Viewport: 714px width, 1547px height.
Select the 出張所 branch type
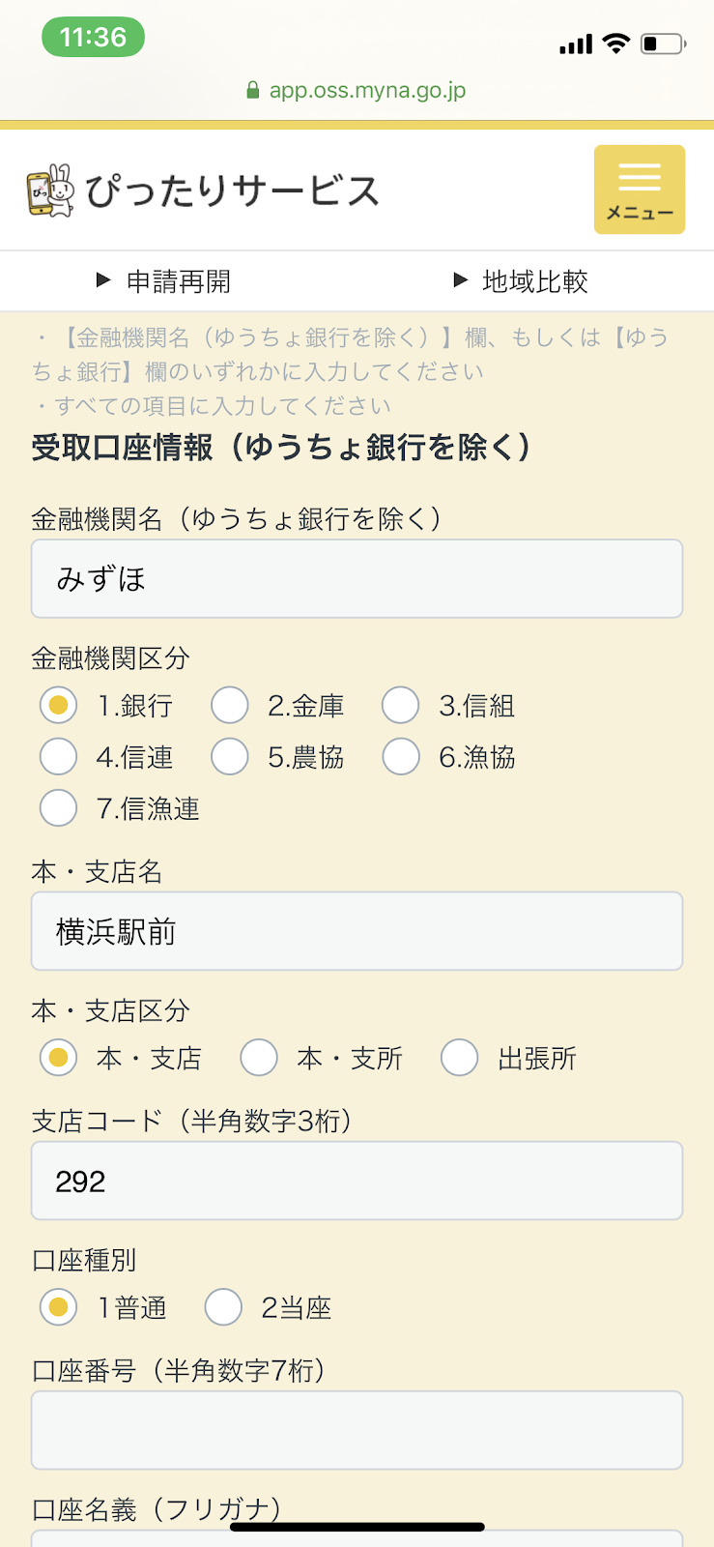coord(460,1059)
